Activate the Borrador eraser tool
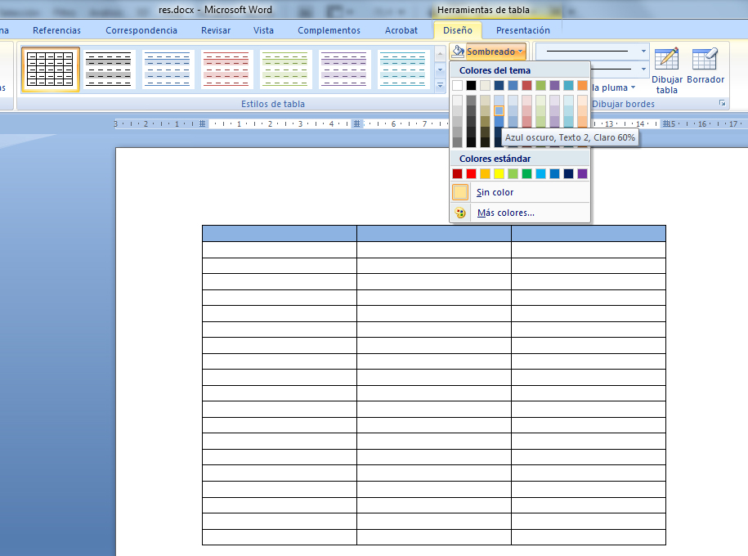The height and width of the screenshot is (556, 748). tap(705, 69)
